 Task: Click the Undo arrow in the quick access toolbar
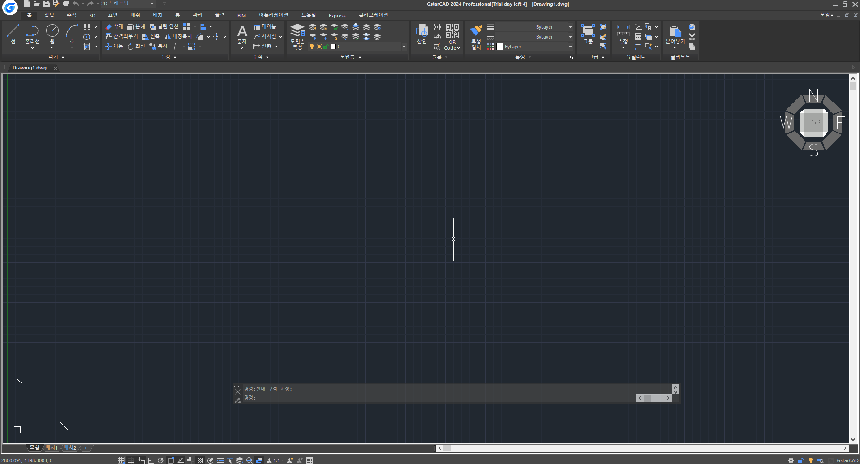[76, 4]
